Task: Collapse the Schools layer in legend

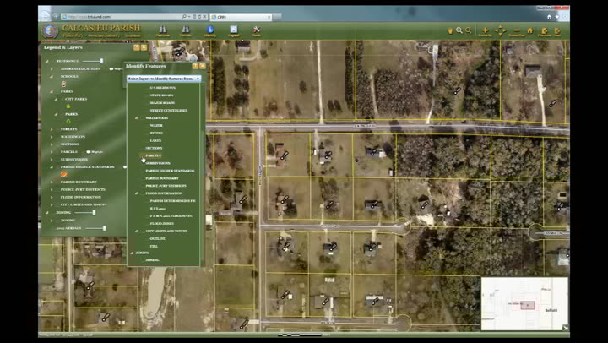Action: [52, 76]
